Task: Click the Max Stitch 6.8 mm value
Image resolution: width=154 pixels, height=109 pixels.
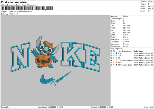Action: pos(126,39)
